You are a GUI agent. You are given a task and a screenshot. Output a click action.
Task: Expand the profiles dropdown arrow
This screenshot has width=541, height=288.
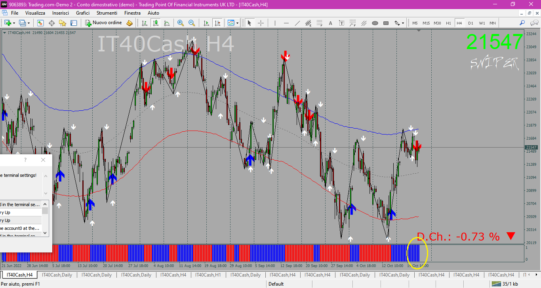pos(29,23)
